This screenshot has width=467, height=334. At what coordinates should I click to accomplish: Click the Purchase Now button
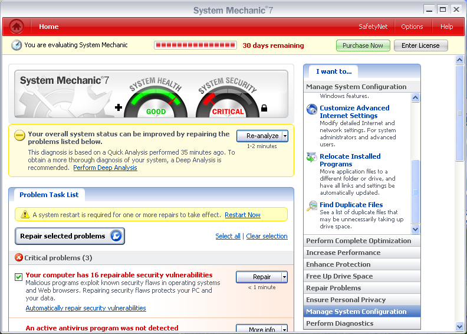tap(363, 45)
